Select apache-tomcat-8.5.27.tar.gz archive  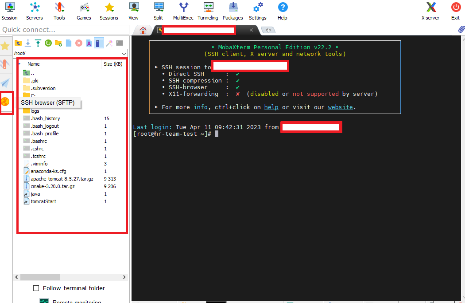58,179
